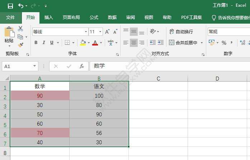The height and width of the screenshot is (160, 250).
Task: Toggle Bold formatting
Action: (36, 43)
